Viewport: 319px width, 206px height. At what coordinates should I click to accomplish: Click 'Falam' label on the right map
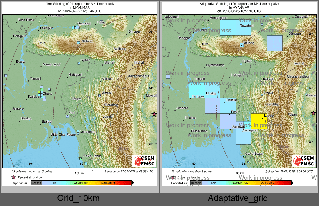[x=292, y=115]
